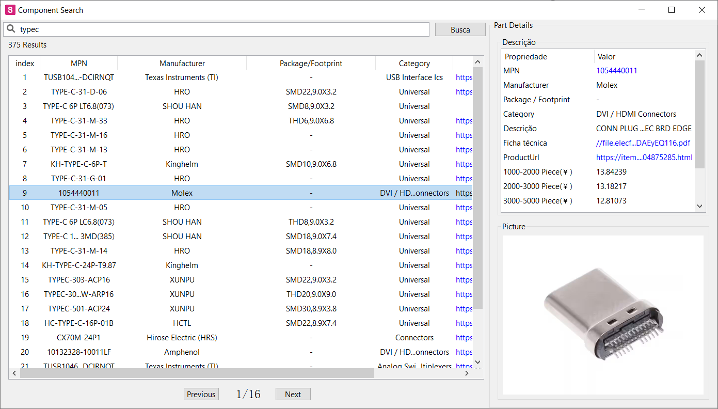The height and width of the screenshot is (409, 718).
Task: Select the highlighted Molex 1054440011 row
Action: tap(241, 193)
